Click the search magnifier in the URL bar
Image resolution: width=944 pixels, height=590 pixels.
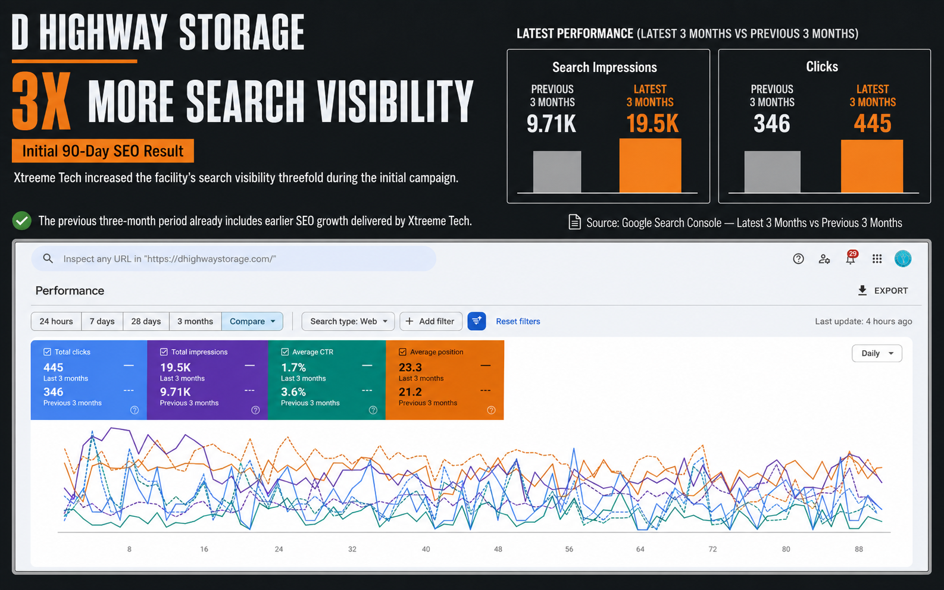[48, 259]
